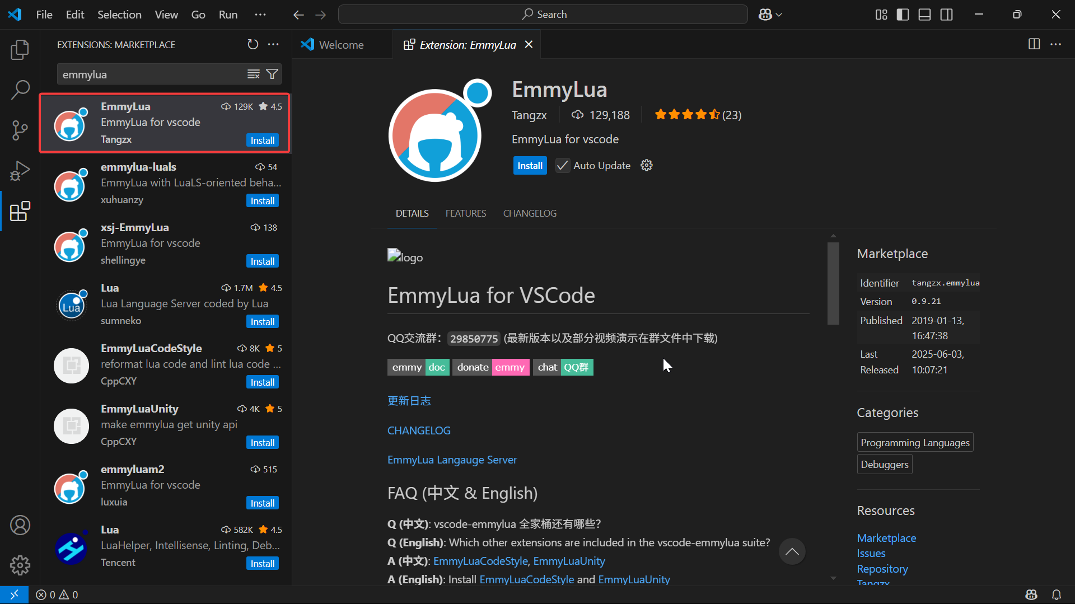
Task: Open the Selection menu
Action: [x=119, y=15]
